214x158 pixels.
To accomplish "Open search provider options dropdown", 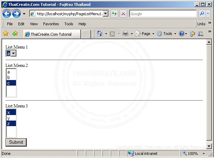I will click(x=208, y=14).
